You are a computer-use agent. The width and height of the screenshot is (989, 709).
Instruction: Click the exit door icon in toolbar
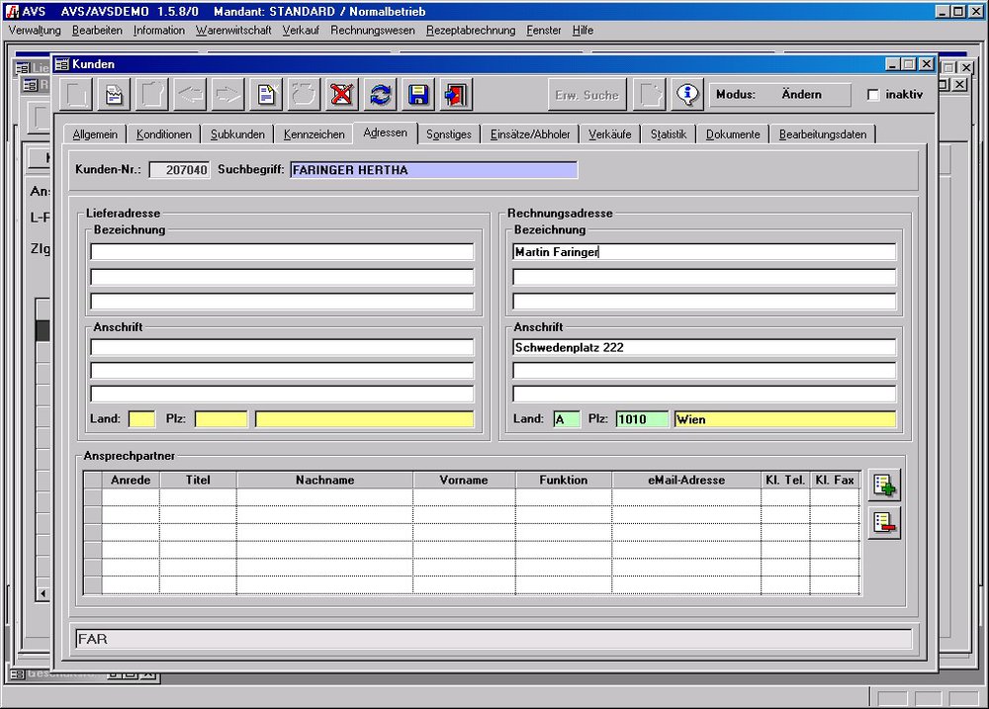(x=455, y=95)
